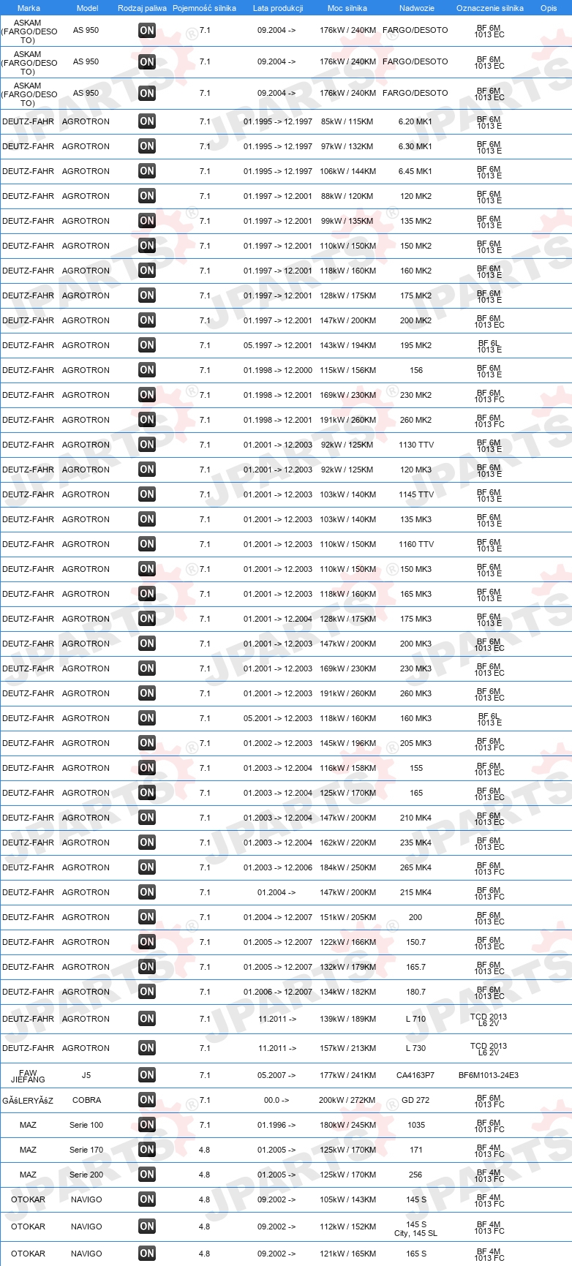Click the ON fuel icon in the 195 MK2 row

pos(147,345)
